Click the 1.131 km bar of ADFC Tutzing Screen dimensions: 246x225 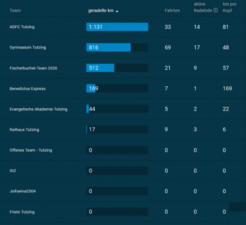pos(117,27)
